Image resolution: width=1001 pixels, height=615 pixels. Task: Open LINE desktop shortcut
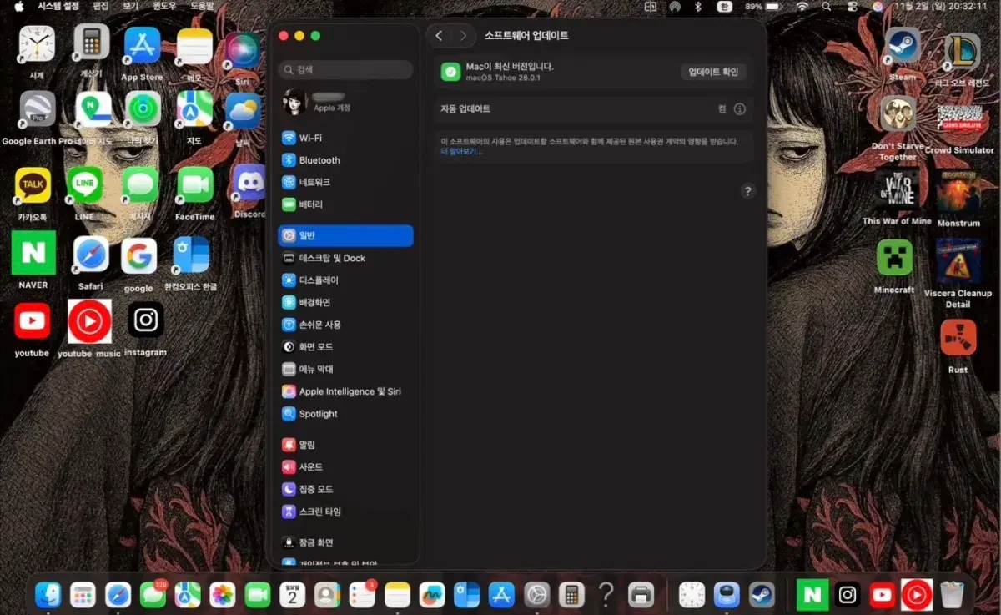(85, 185)
